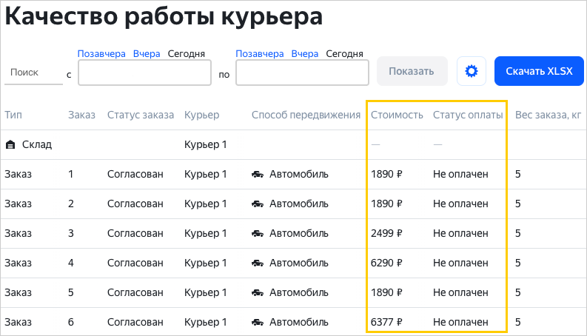Choose Сегодня for the end date
Image resolution: width=587 pixels, height=336 pixels.
345,53
